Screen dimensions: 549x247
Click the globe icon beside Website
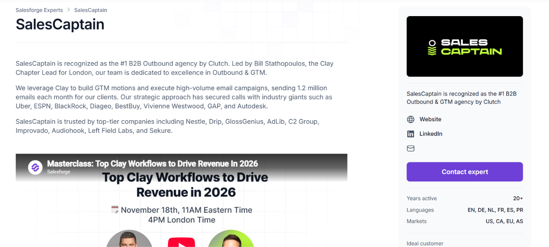tap(410, 119)
